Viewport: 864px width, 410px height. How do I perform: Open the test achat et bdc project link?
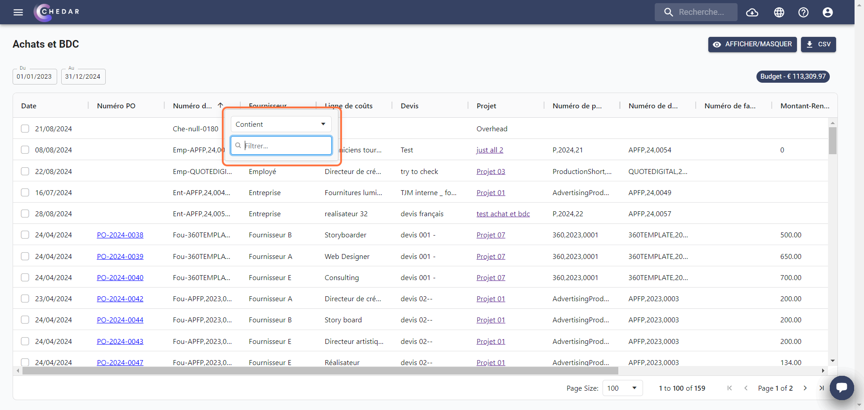[x=503, y=214]
